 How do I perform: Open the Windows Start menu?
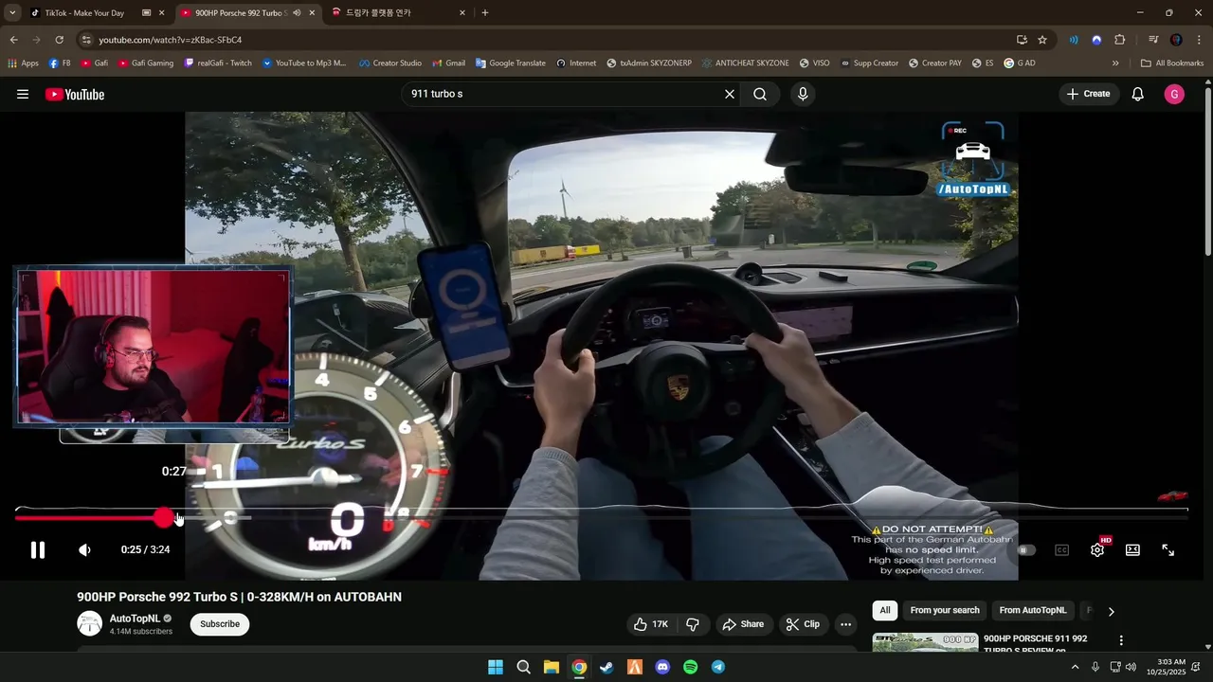tap(496, 667)
